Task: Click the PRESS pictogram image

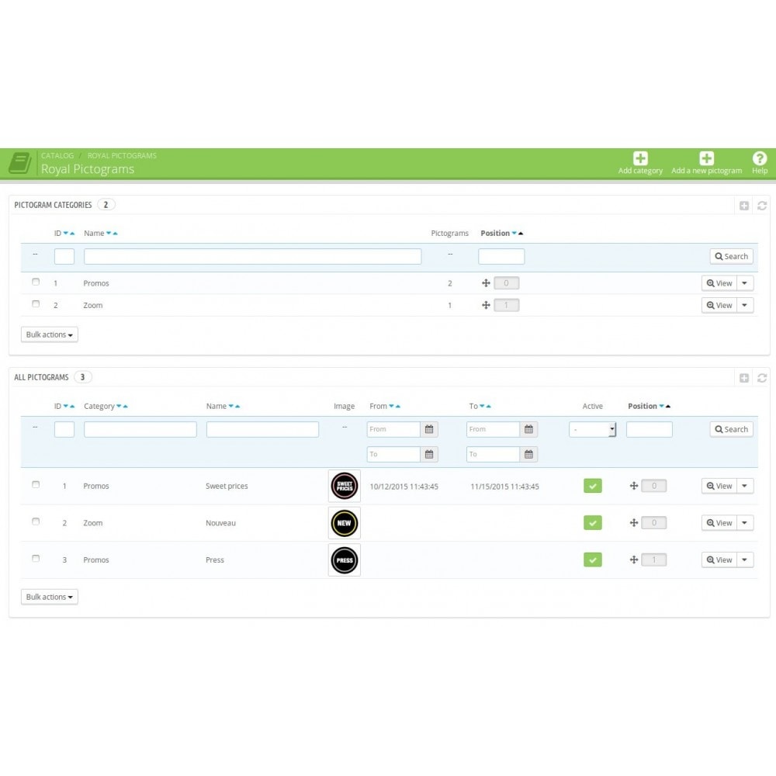Action: click(x=345, y=560)
